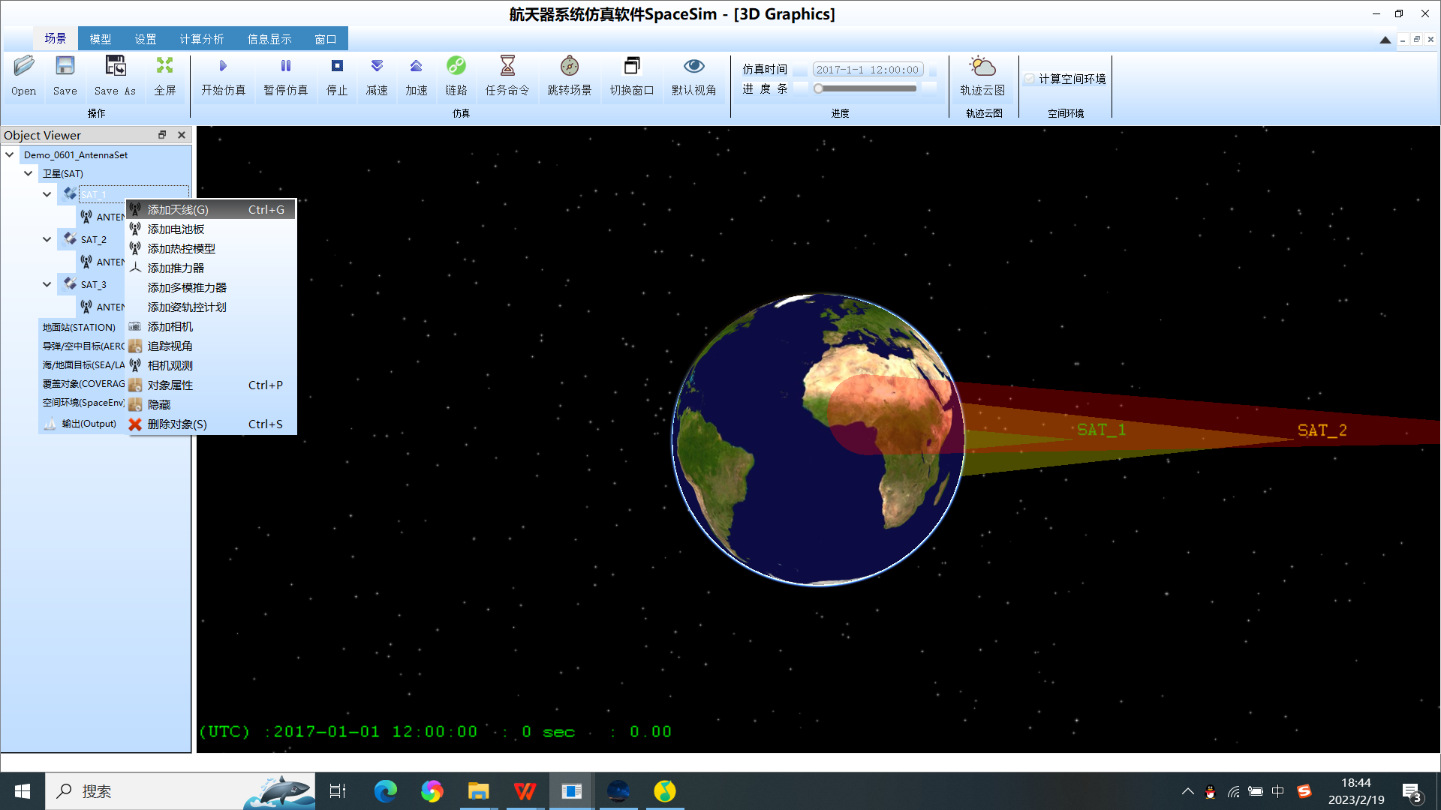This screenshot has width=1441, height=810.
Task: Open 任务命令 hourglass tool
Action: coord(507,75)
